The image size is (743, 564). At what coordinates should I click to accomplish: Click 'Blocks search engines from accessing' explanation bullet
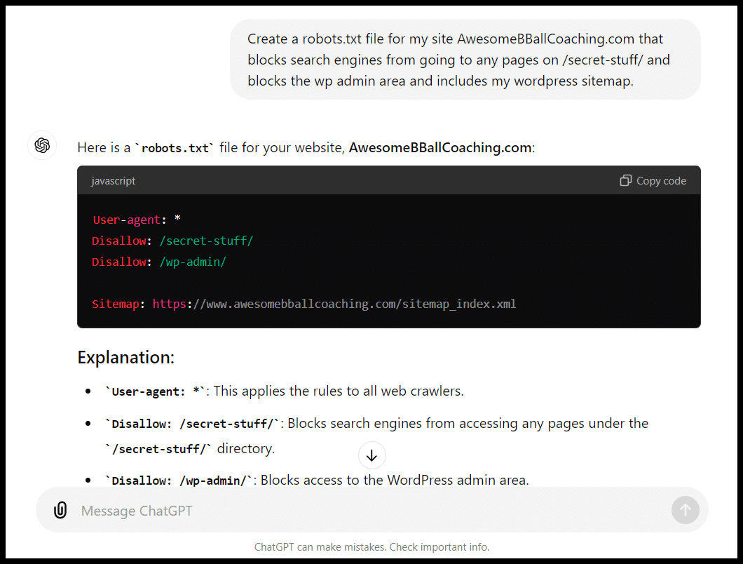point(376,436)
